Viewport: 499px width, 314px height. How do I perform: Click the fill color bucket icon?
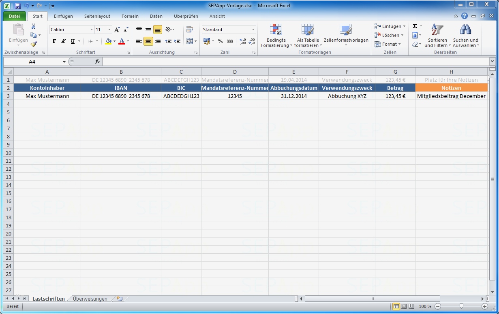point(108,41)
